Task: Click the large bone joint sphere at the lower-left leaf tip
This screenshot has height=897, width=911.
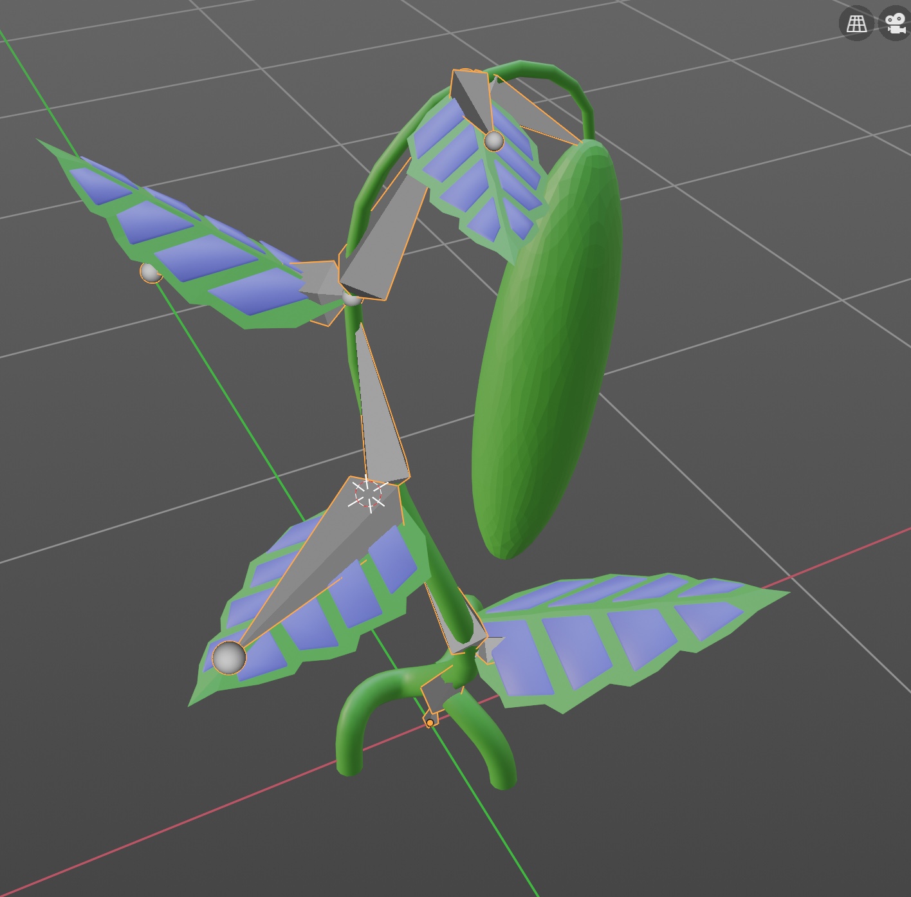Action: click(x=229, y=657)
